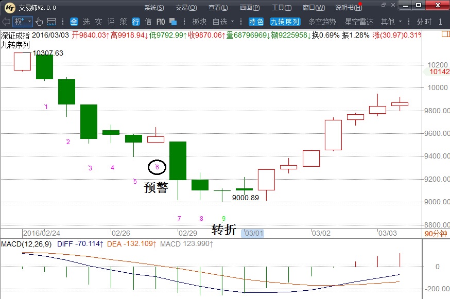This screenshot has height=299, width=450.
Task: Click the blue 行 toolbar icon
Action: click(x=136, y=22)
